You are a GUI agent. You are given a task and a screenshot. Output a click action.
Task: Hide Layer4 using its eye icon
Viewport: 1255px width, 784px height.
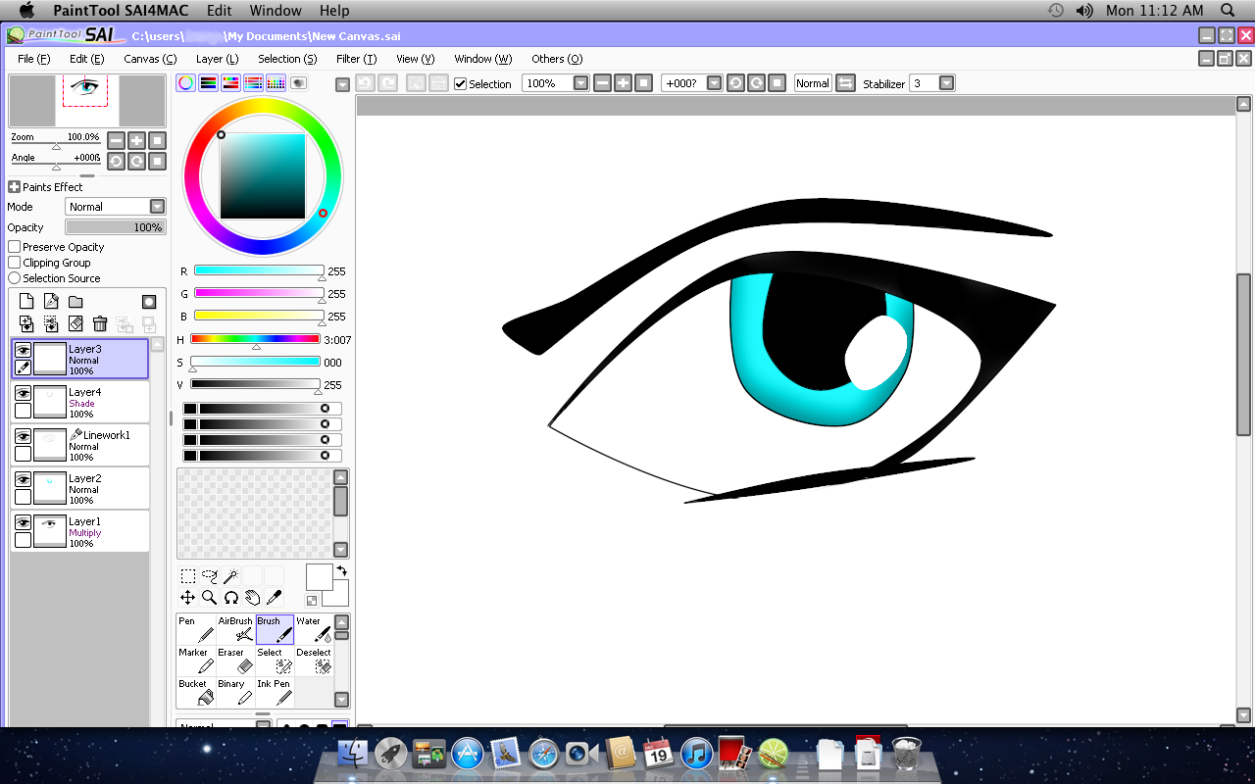pos(23,393)
